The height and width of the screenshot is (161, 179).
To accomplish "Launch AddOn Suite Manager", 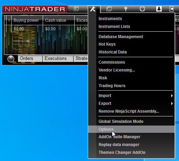I will pyautogui.click(x=131, y=137).
